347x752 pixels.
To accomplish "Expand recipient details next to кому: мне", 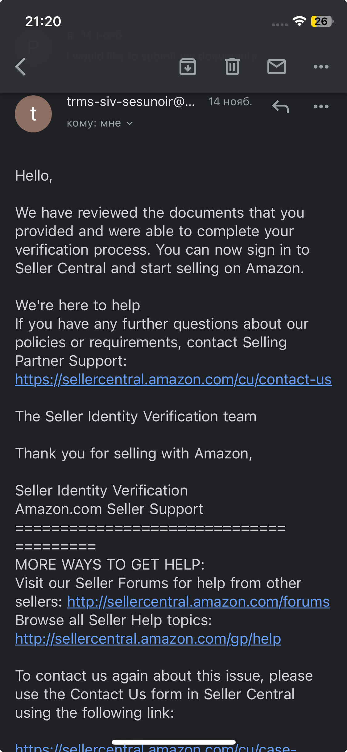I will point(130,123).
